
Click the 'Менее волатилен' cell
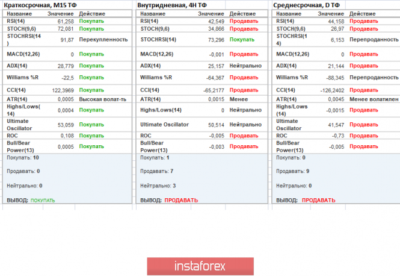(374, 99)
